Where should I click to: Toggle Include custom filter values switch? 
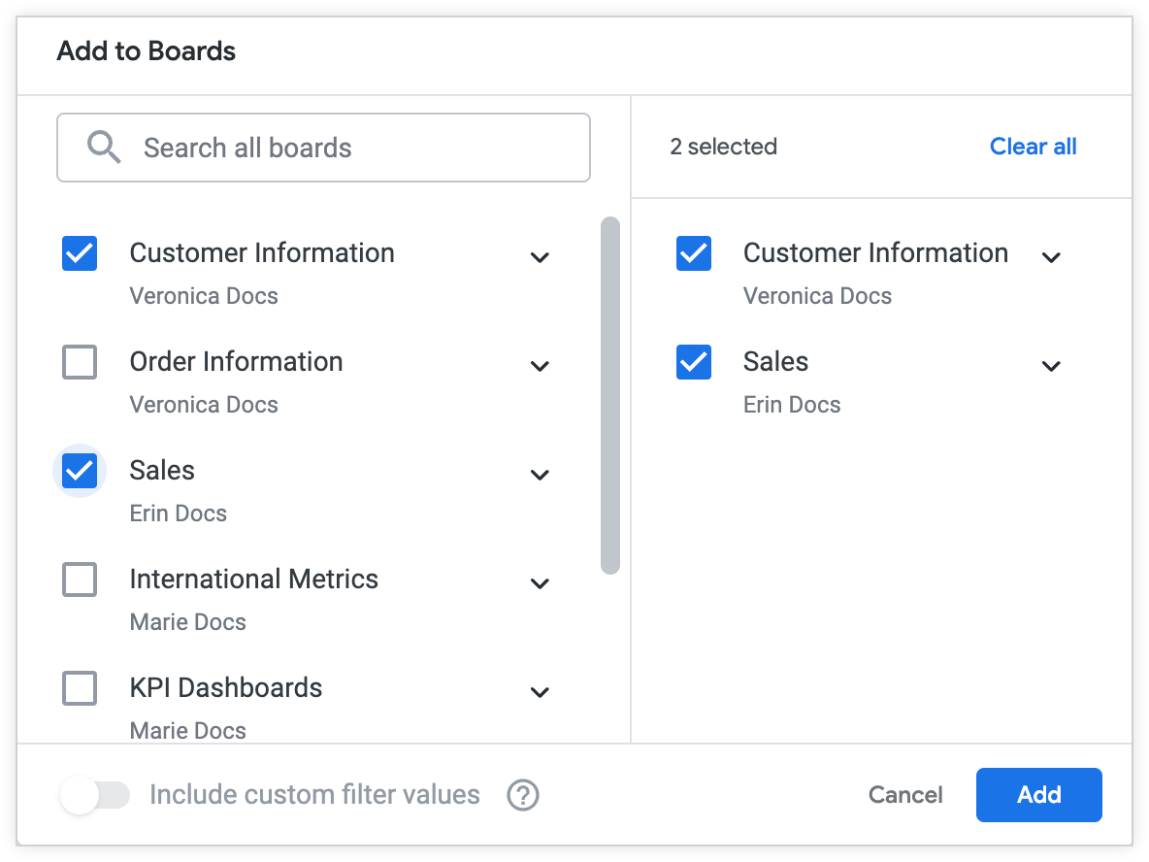pyautogui.click(x=95, y=795)
